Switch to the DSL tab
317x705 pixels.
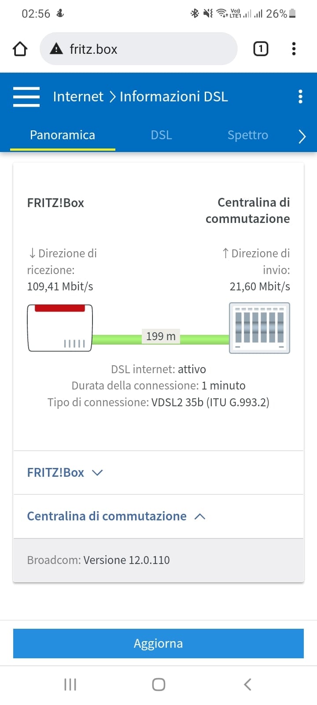[x=161, y=135]
